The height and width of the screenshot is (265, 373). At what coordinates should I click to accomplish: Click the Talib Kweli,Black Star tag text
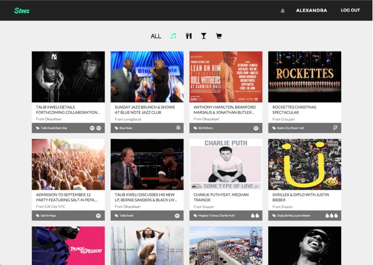coord(54,128)
